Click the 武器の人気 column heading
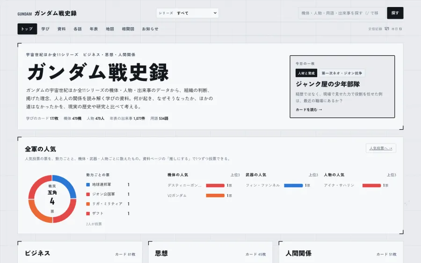This screenshot has width=421, height=263. (256, 175)
